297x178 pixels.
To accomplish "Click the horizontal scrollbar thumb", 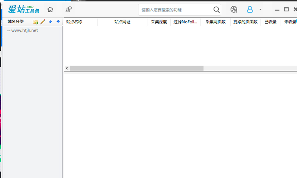I will [137, 69].
